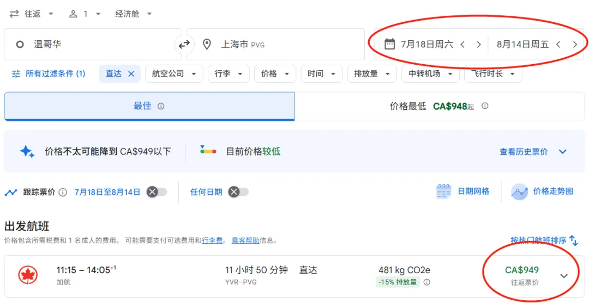Image resolution: width=589 pixels, height=303 pixels.
Task: Expand 查看历史票价 price history
Action: point(533,152)
